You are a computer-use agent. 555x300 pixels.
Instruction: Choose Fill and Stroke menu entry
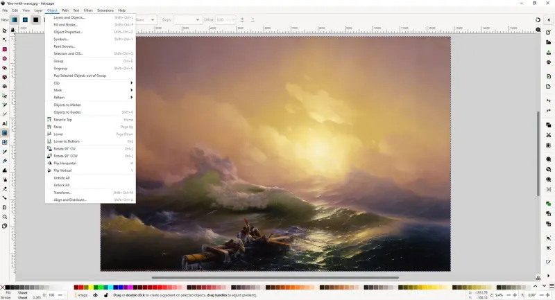click(90, 25)
